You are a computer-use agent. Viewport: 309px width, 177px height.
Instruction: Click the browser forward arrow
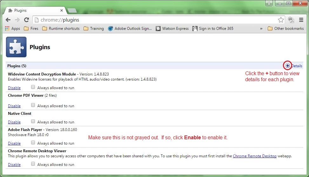pos(17,20)
